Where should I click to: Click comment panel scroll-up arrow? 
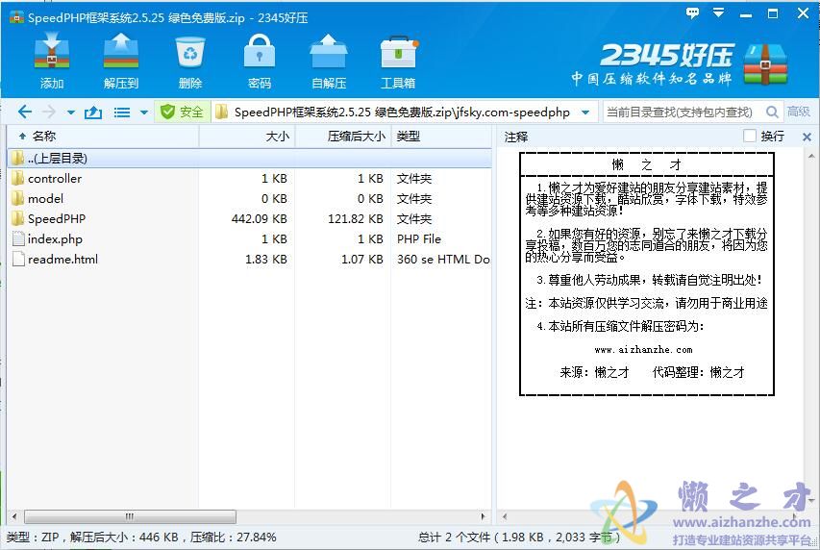pyautogui.click(x=811, y=156)
